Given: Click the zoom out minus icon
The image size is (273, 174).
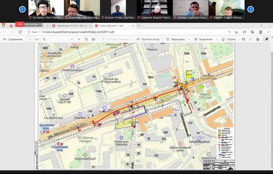Looking at the screenshot, I should 72,39.
